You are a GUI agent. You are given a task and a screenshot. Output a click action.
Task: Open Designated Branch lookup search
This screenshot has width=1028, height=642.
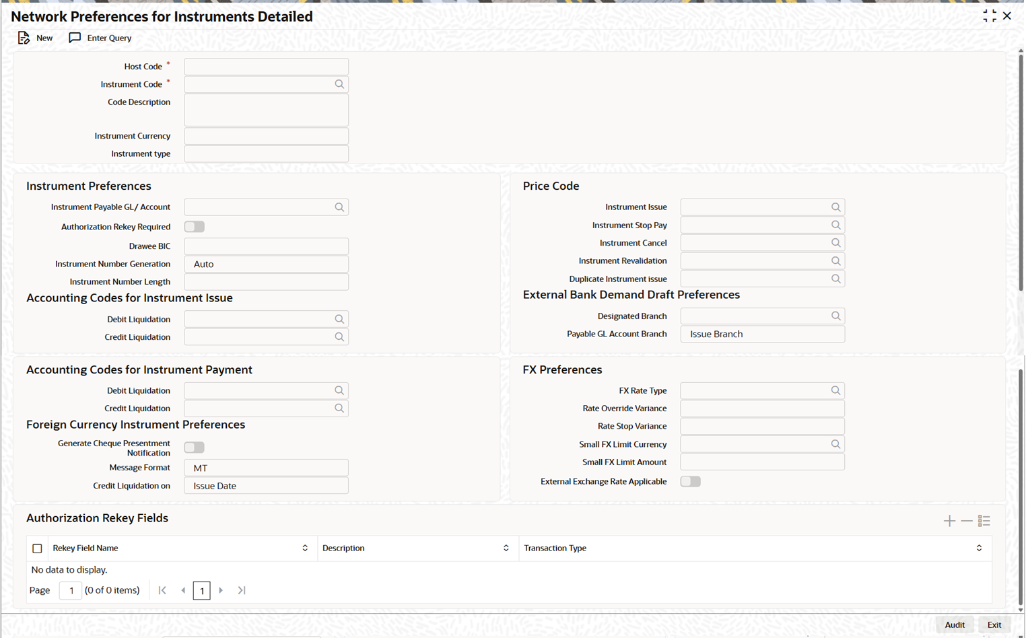835,316
